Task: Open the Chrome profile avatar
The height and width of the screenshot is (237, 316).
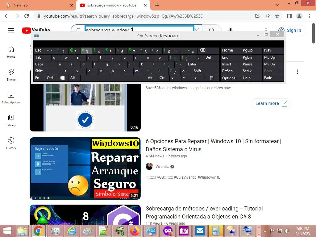Action: [x=299, y=16]
